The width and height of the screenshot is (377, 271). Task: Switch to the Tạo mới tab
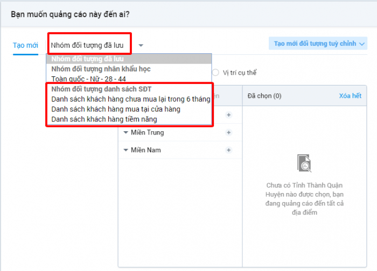[24, 45]
